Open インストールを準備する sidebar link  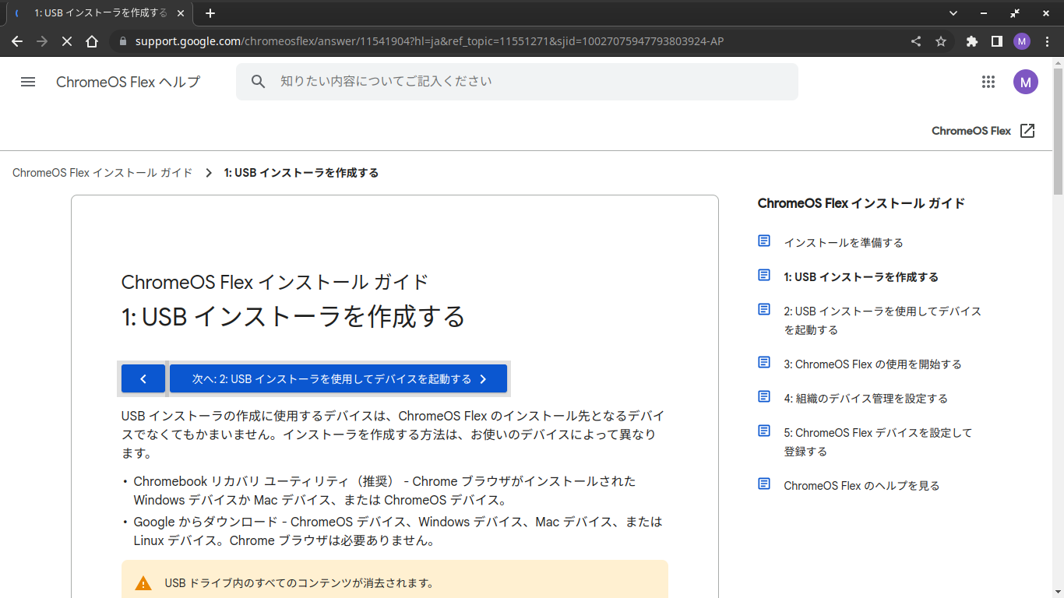844,243
